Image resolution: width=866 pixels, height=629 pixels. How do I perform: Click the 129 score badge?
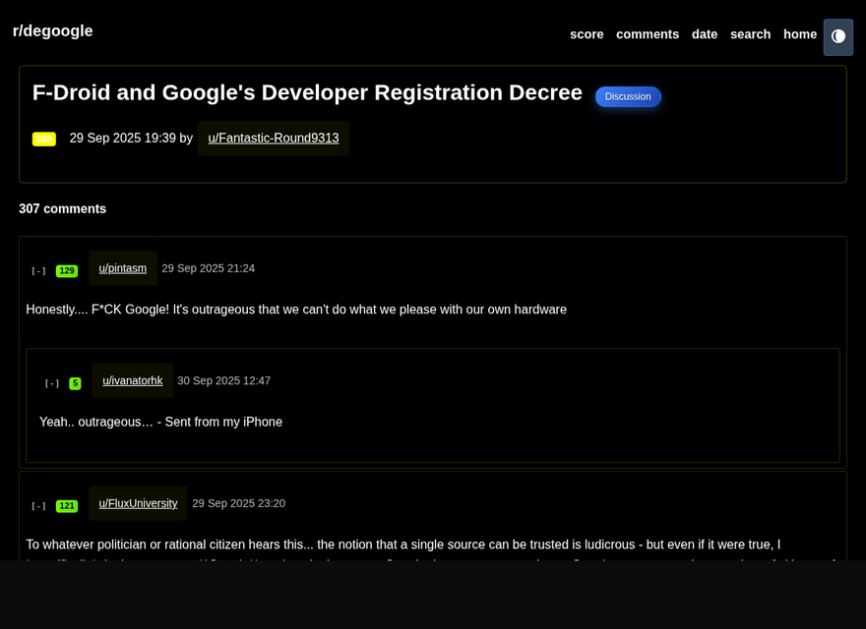(67, 271)
